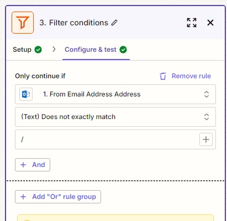
Task: Click the up-down arrows on the email field selector
Action: point(207,94)
